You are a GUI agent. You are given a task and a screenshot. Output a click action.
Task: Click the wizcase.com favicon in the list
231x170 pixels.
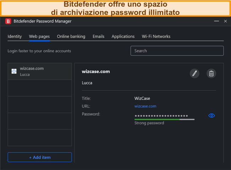(x=14, y=71)
